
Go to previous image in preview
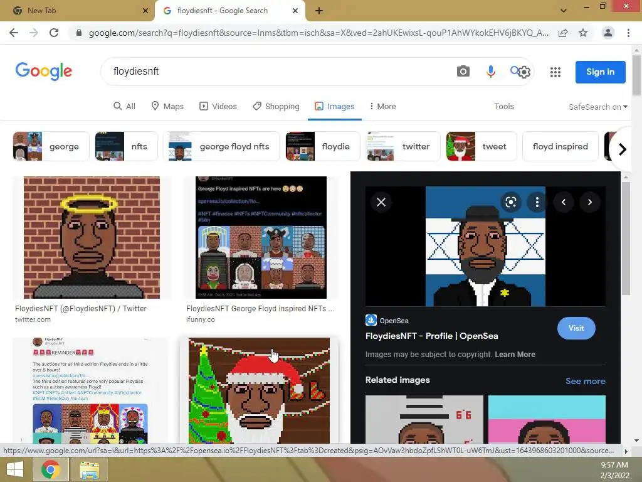[564, 202]
